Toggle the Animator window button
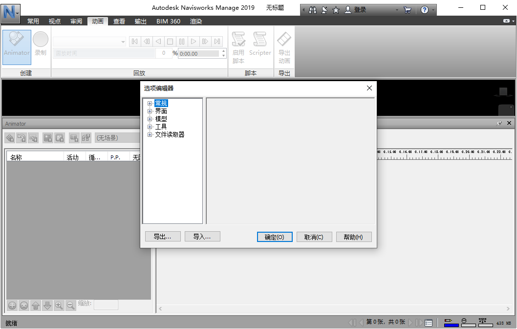 tap(17, 47)
